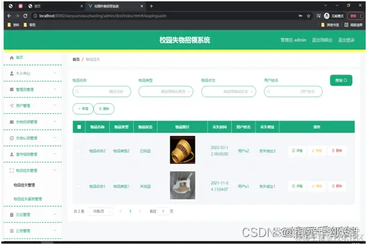Image resolution: width=367 pixels, height=245 pixels.
Task: Click 修改 for row 物品名称2
Action: 317,151
